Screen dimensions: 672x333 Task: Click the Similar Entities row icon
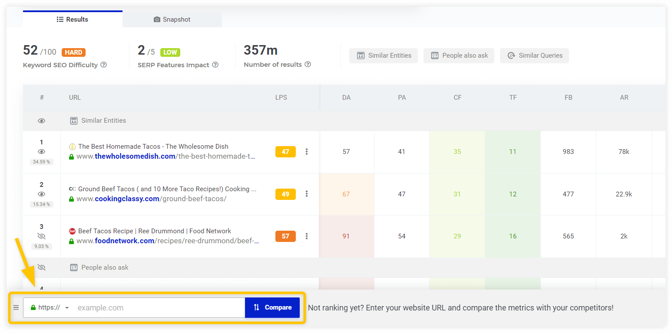pos(74,121)
